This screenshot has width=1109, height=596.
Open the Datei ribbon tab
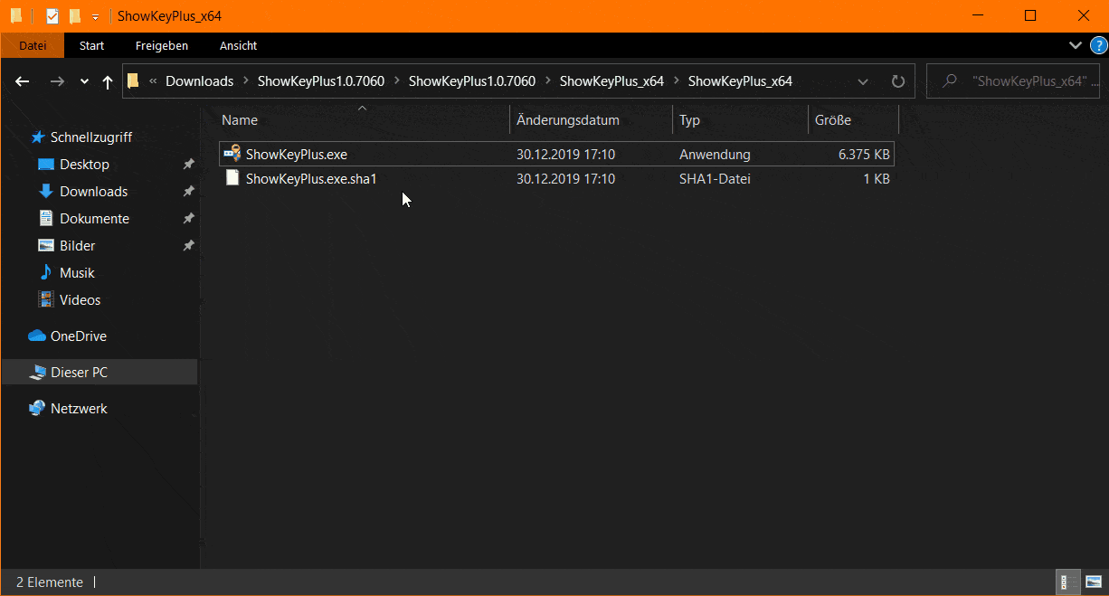click(x=33, y=45)
